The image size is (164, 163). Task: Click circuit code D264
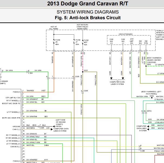tap(121, 73)
